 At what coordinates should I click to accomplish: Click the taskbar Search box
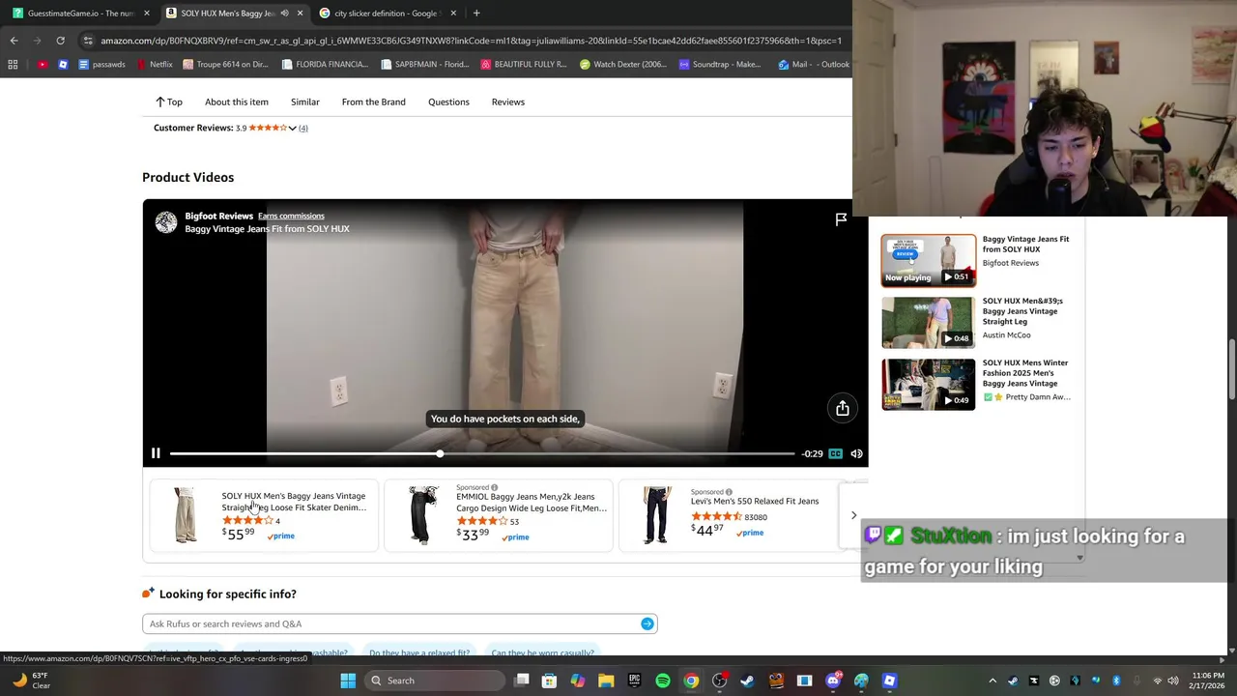435,681
